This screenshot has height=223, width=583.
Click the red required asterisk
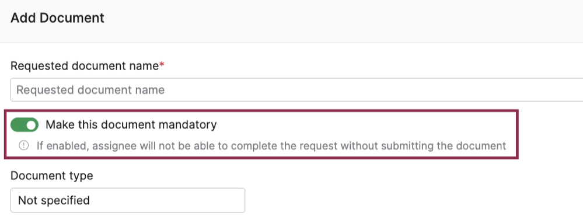pos(162,65)
